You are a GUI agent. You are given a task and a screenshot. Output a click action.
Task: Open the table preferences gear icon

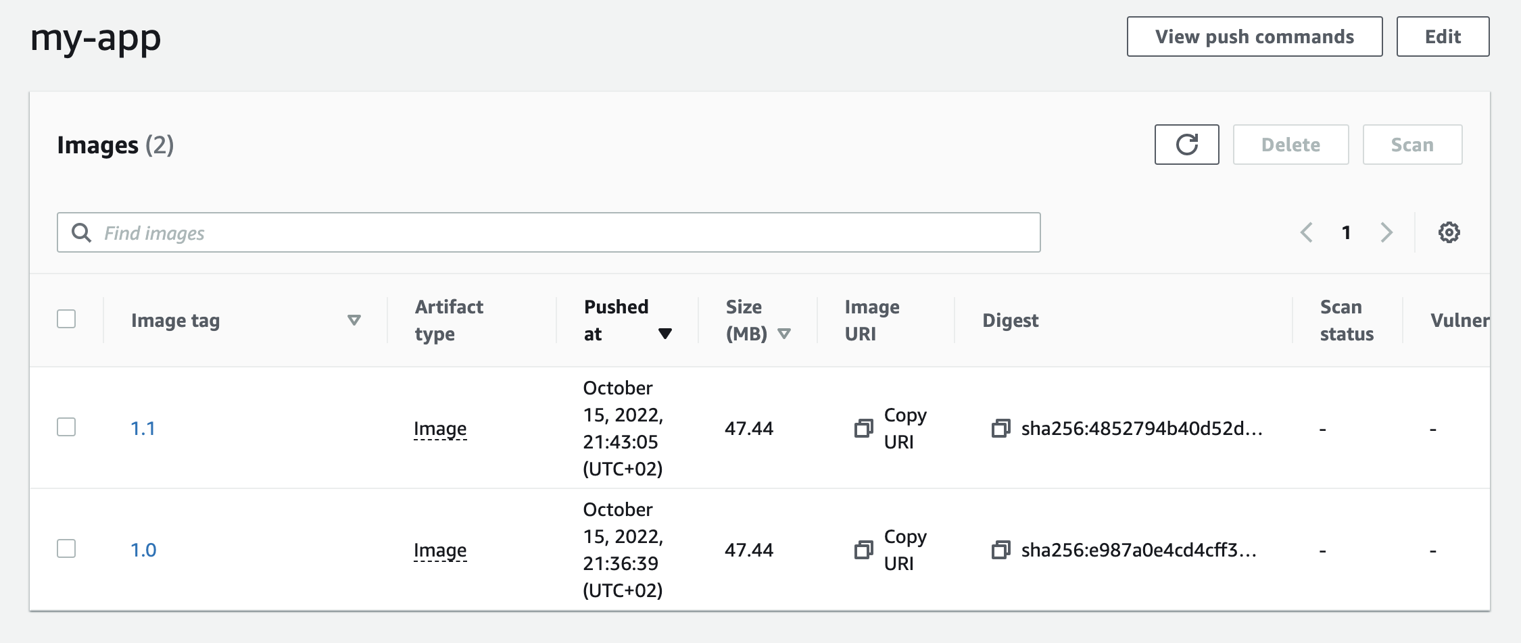1448,232
